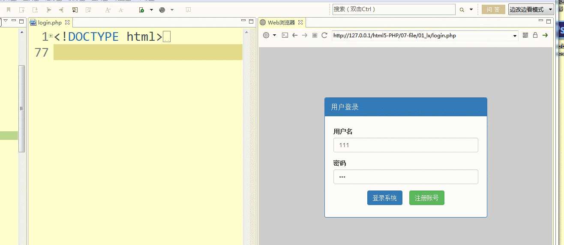
Task: Click the next annotation toolbar icon
Action: pos(35,9)
